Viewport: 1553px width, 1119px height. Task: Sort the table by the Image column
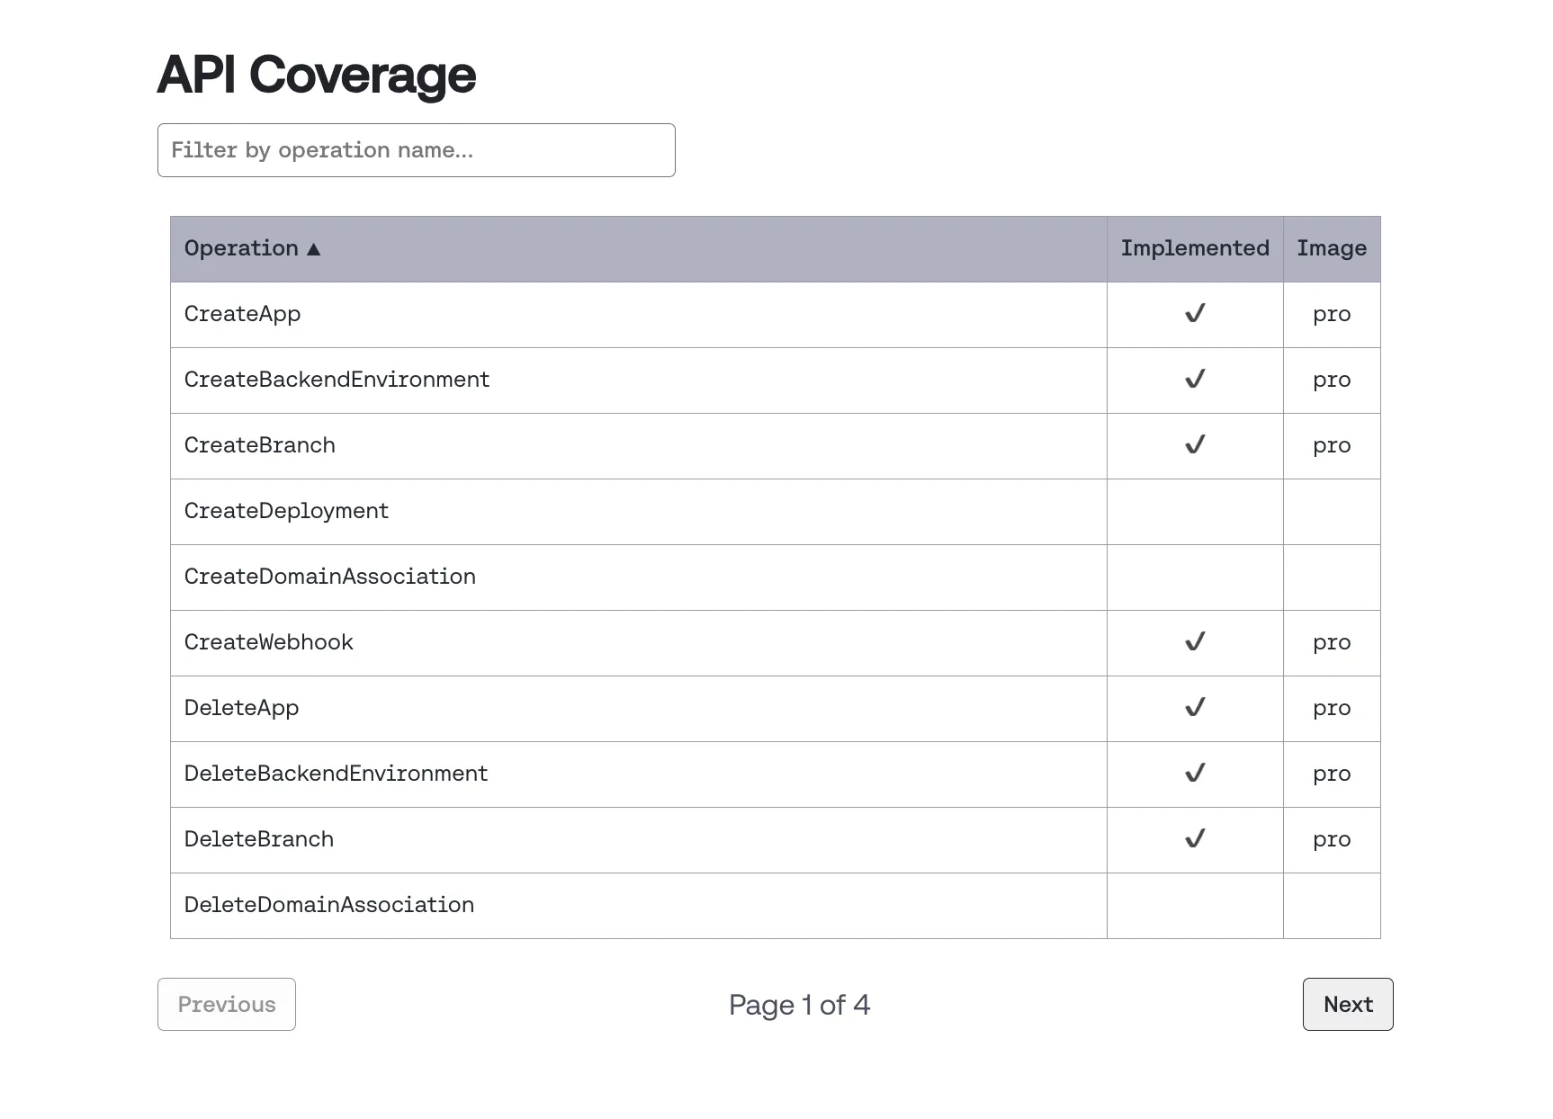1332,248
